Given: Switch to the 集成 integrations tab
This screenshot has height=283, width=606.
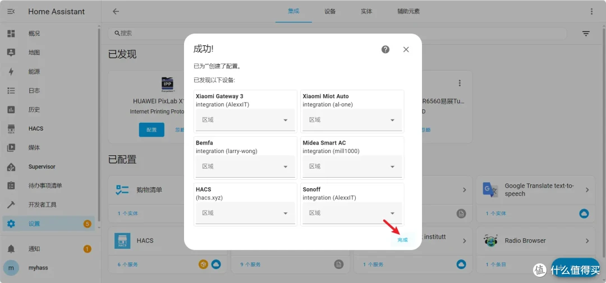Looking at the screenshot, I should tap(293, 11).
